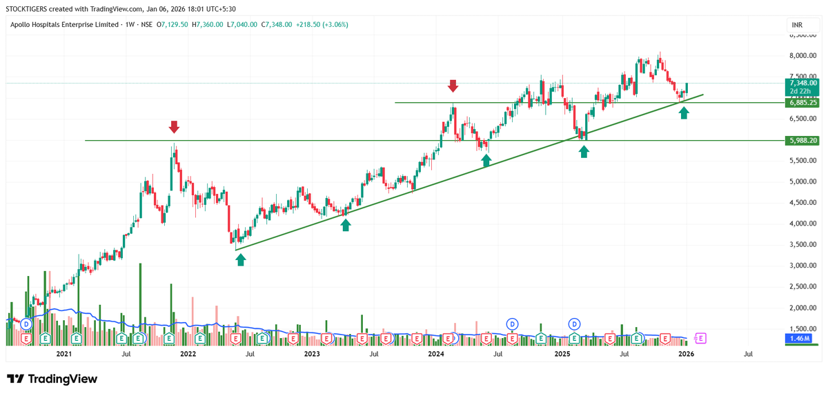Open the dividend marker above mid-2024 volume bars

tap(512, 324)
